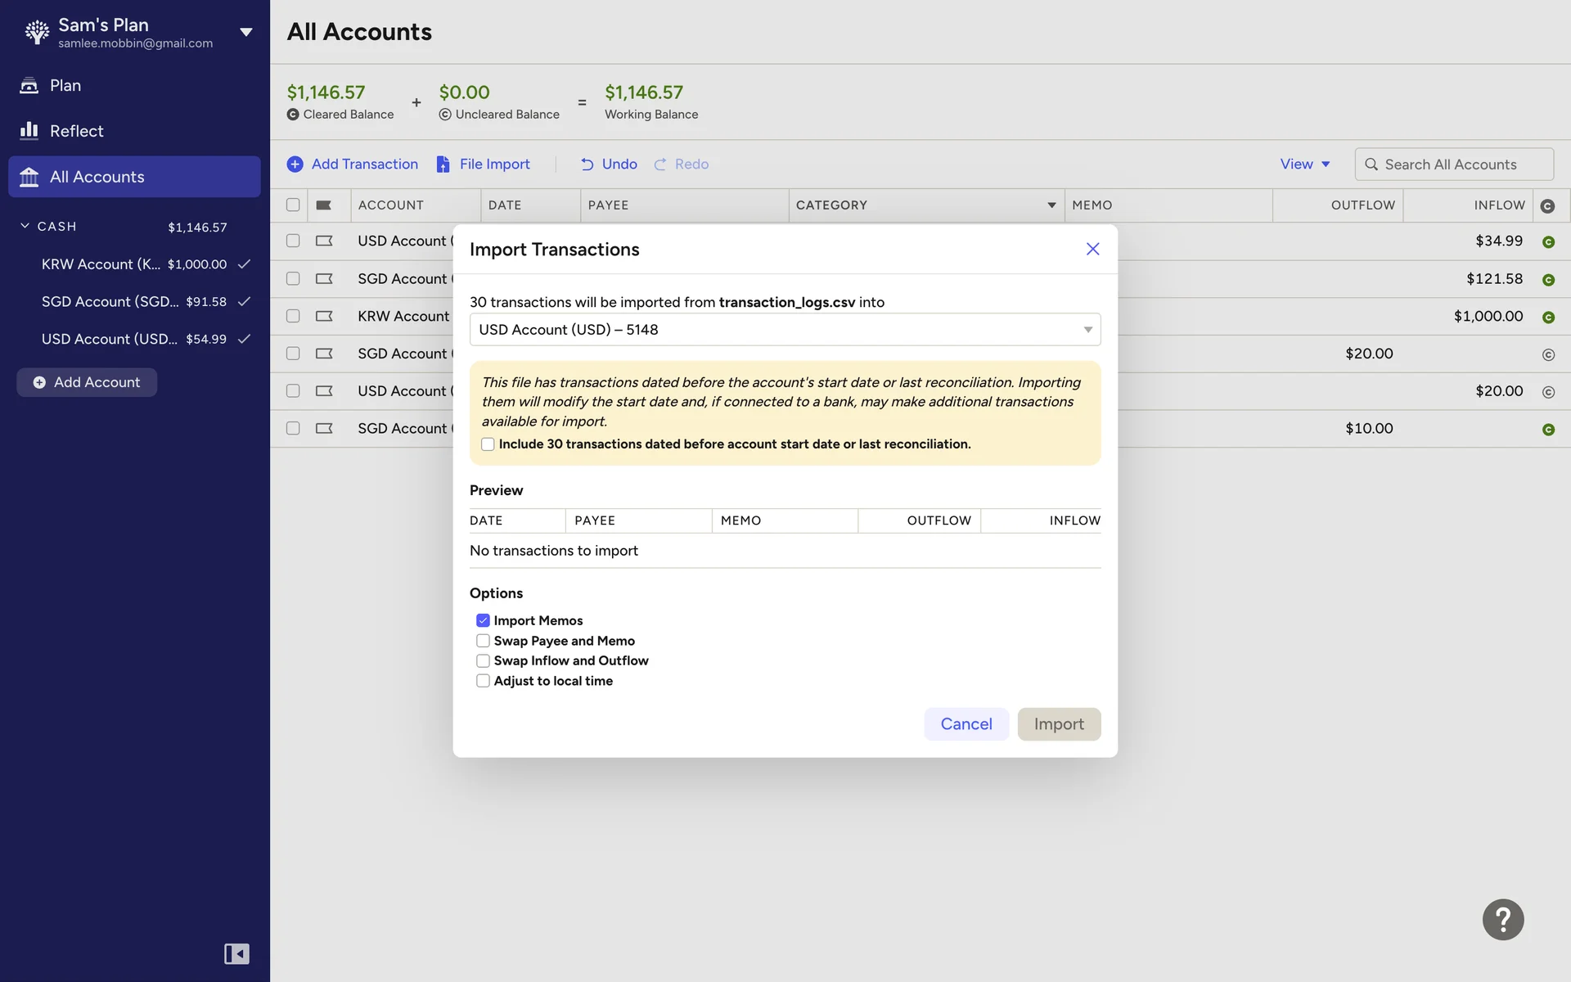
Task: Go to Plan in the sidebar
Action: [x=65, y=85]
